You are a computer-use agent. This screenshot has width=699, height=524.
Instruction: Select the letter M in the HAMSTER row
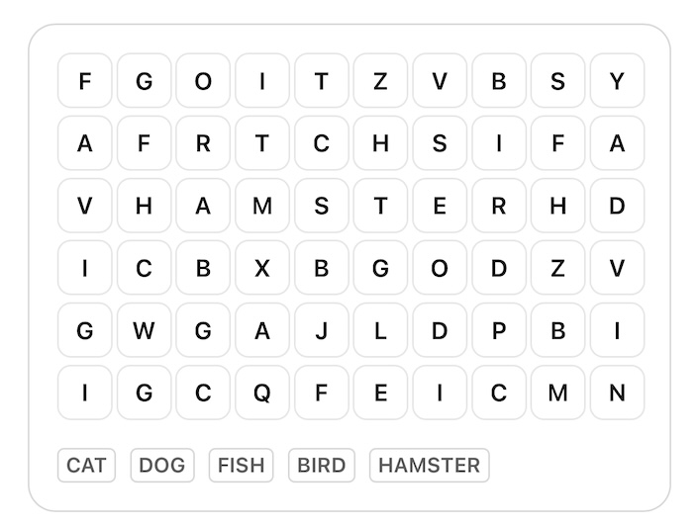pyautogui.click(x=262, y=206)
